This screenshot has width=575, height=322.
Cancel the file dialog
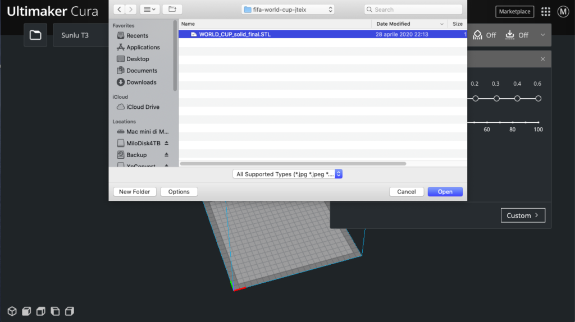(407, 192)
